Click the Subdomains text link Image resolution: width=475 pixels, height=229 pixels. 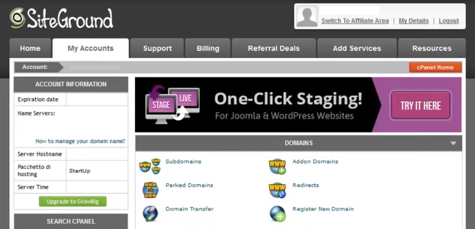click(x=183, y=161)
